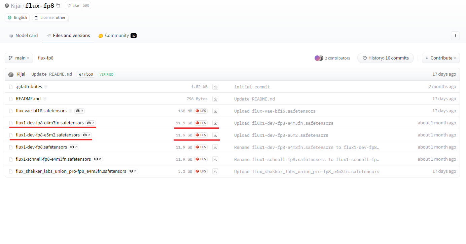466x244 pixels.
Task: Open the three-dot more options menu
Action: click(455, 36)
